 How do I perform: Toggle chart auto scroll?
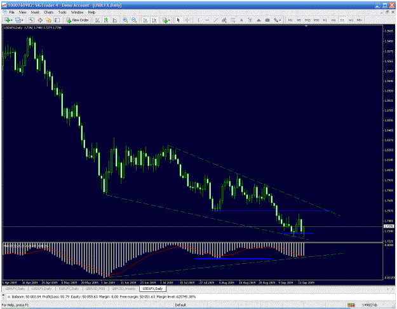(x=145, y=20)
